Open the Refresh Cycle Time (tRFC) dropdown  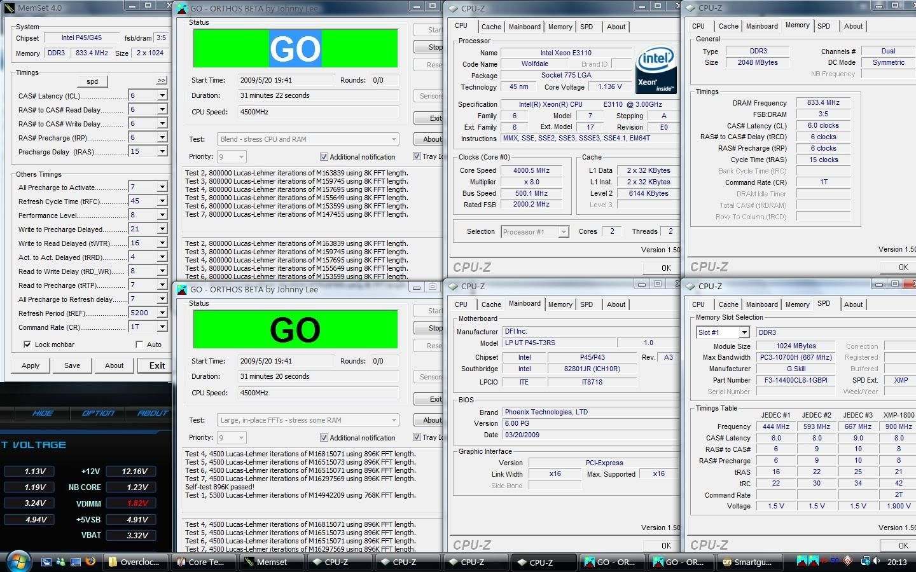pos(162,201)
